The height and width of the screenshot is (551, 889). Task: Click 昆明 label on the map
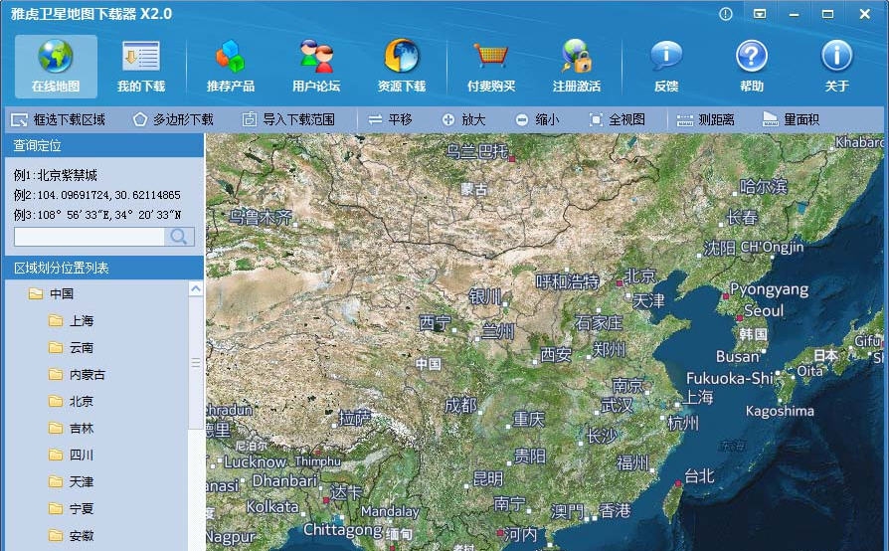(487, 479)
